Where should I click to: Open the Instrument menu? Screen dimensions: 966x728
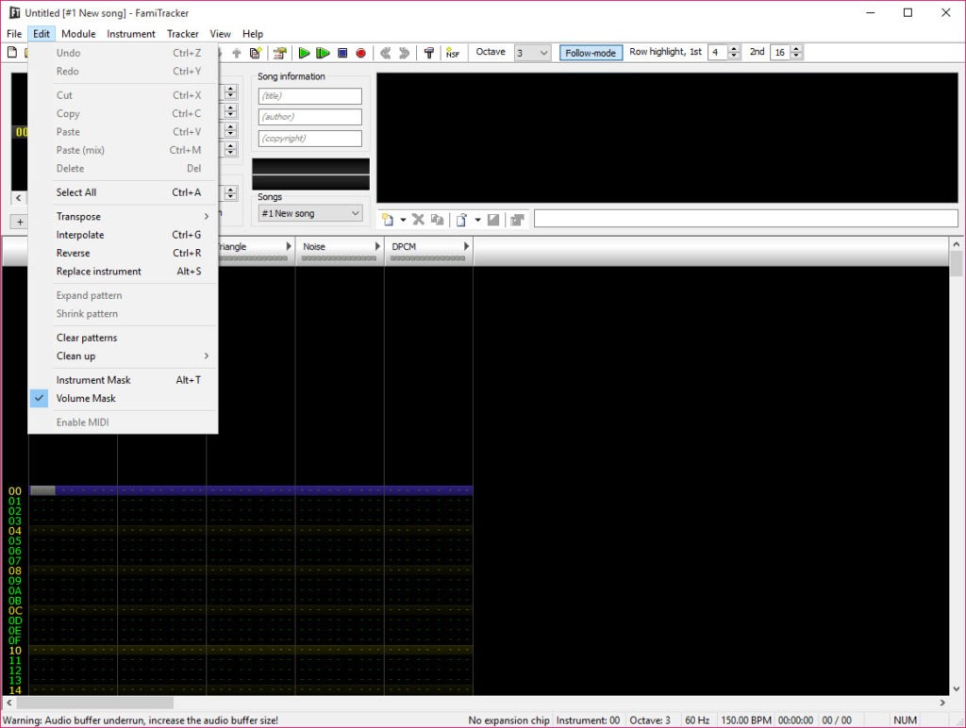point(130,34)
